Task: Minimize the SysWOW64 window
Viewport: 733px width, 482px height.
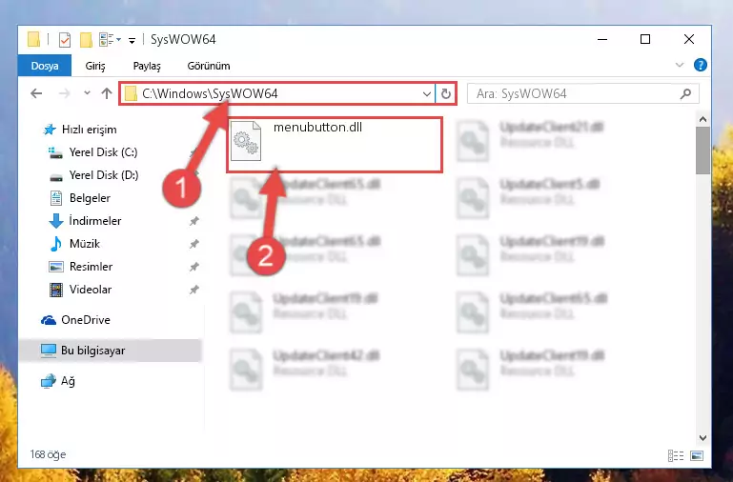Action: (x=602, y=40)
